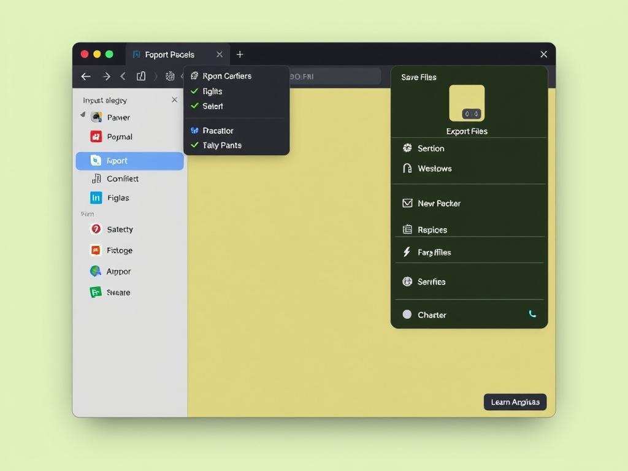Open the Sneare green icon
628x471 pixels.
[96, 293]
